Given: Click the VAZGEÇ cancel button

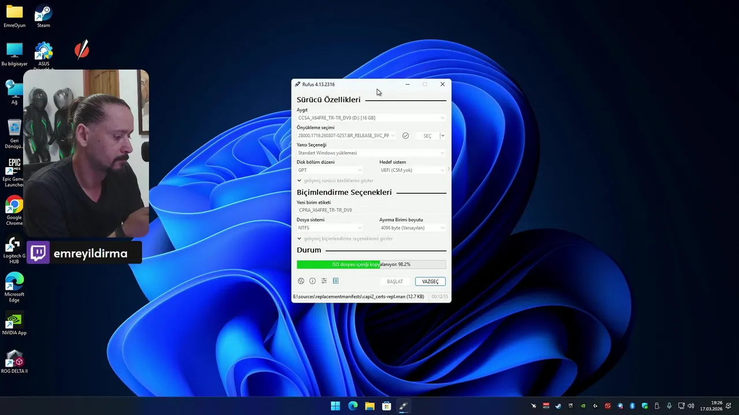Looking at the screenshot, I should pyautogui.click(x=430, y=281).
